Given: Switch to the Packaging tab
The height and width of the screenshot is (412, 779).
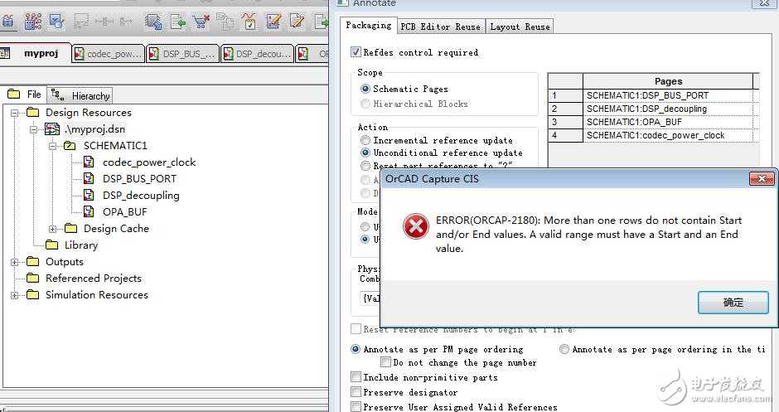Looking at the screenshot, I should (368, 26).
